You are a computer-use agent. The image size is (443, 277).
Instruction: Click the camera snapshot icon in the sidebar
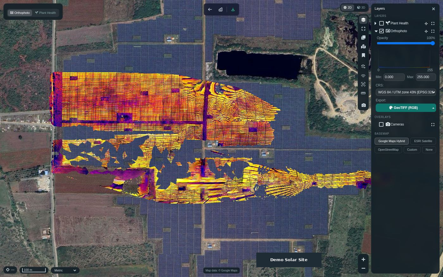363,105
